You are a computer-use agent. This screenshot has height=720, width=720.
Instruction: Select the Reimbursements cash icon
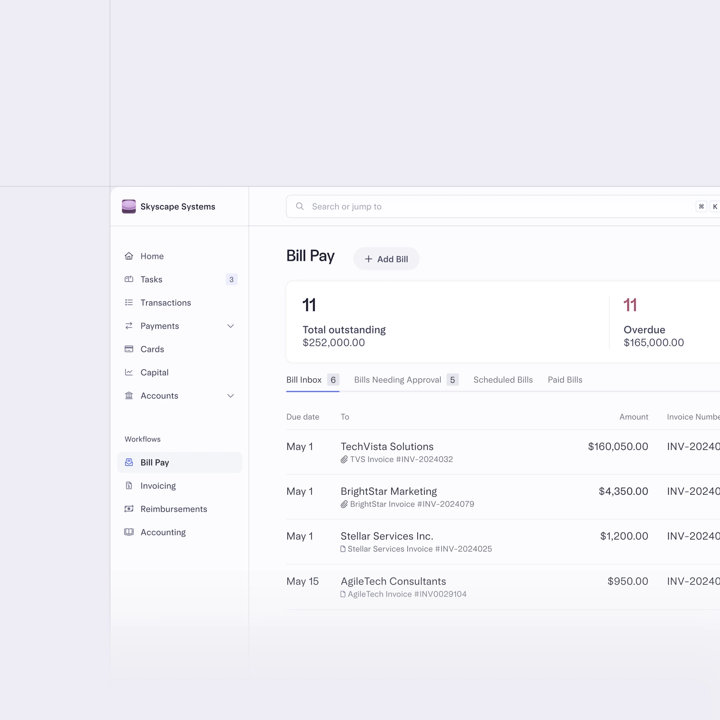(129, 509)
